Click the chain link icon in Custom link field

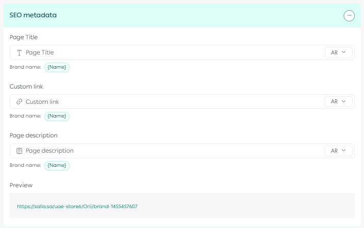pyautogui.click(x=19, y=102)
